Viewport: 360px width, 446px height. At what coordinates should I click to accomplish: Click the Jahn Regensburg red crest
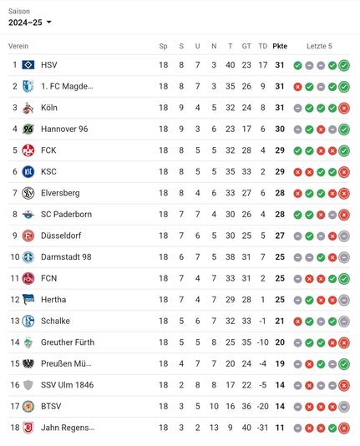pos(28,428)
